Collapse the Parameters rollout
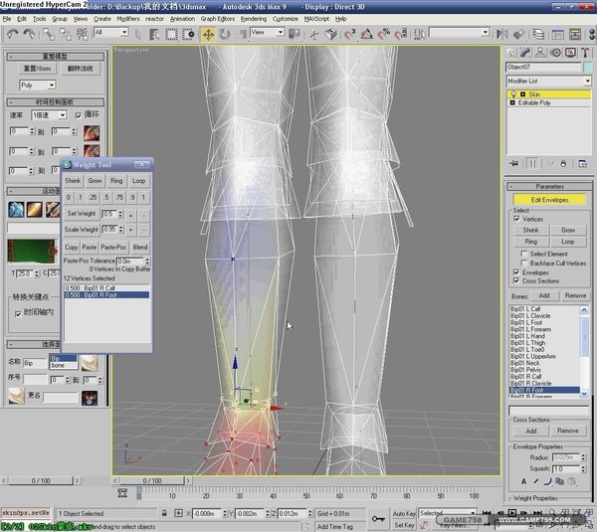Viewport: 597px width, 532px height. click(x=549, y=187)
